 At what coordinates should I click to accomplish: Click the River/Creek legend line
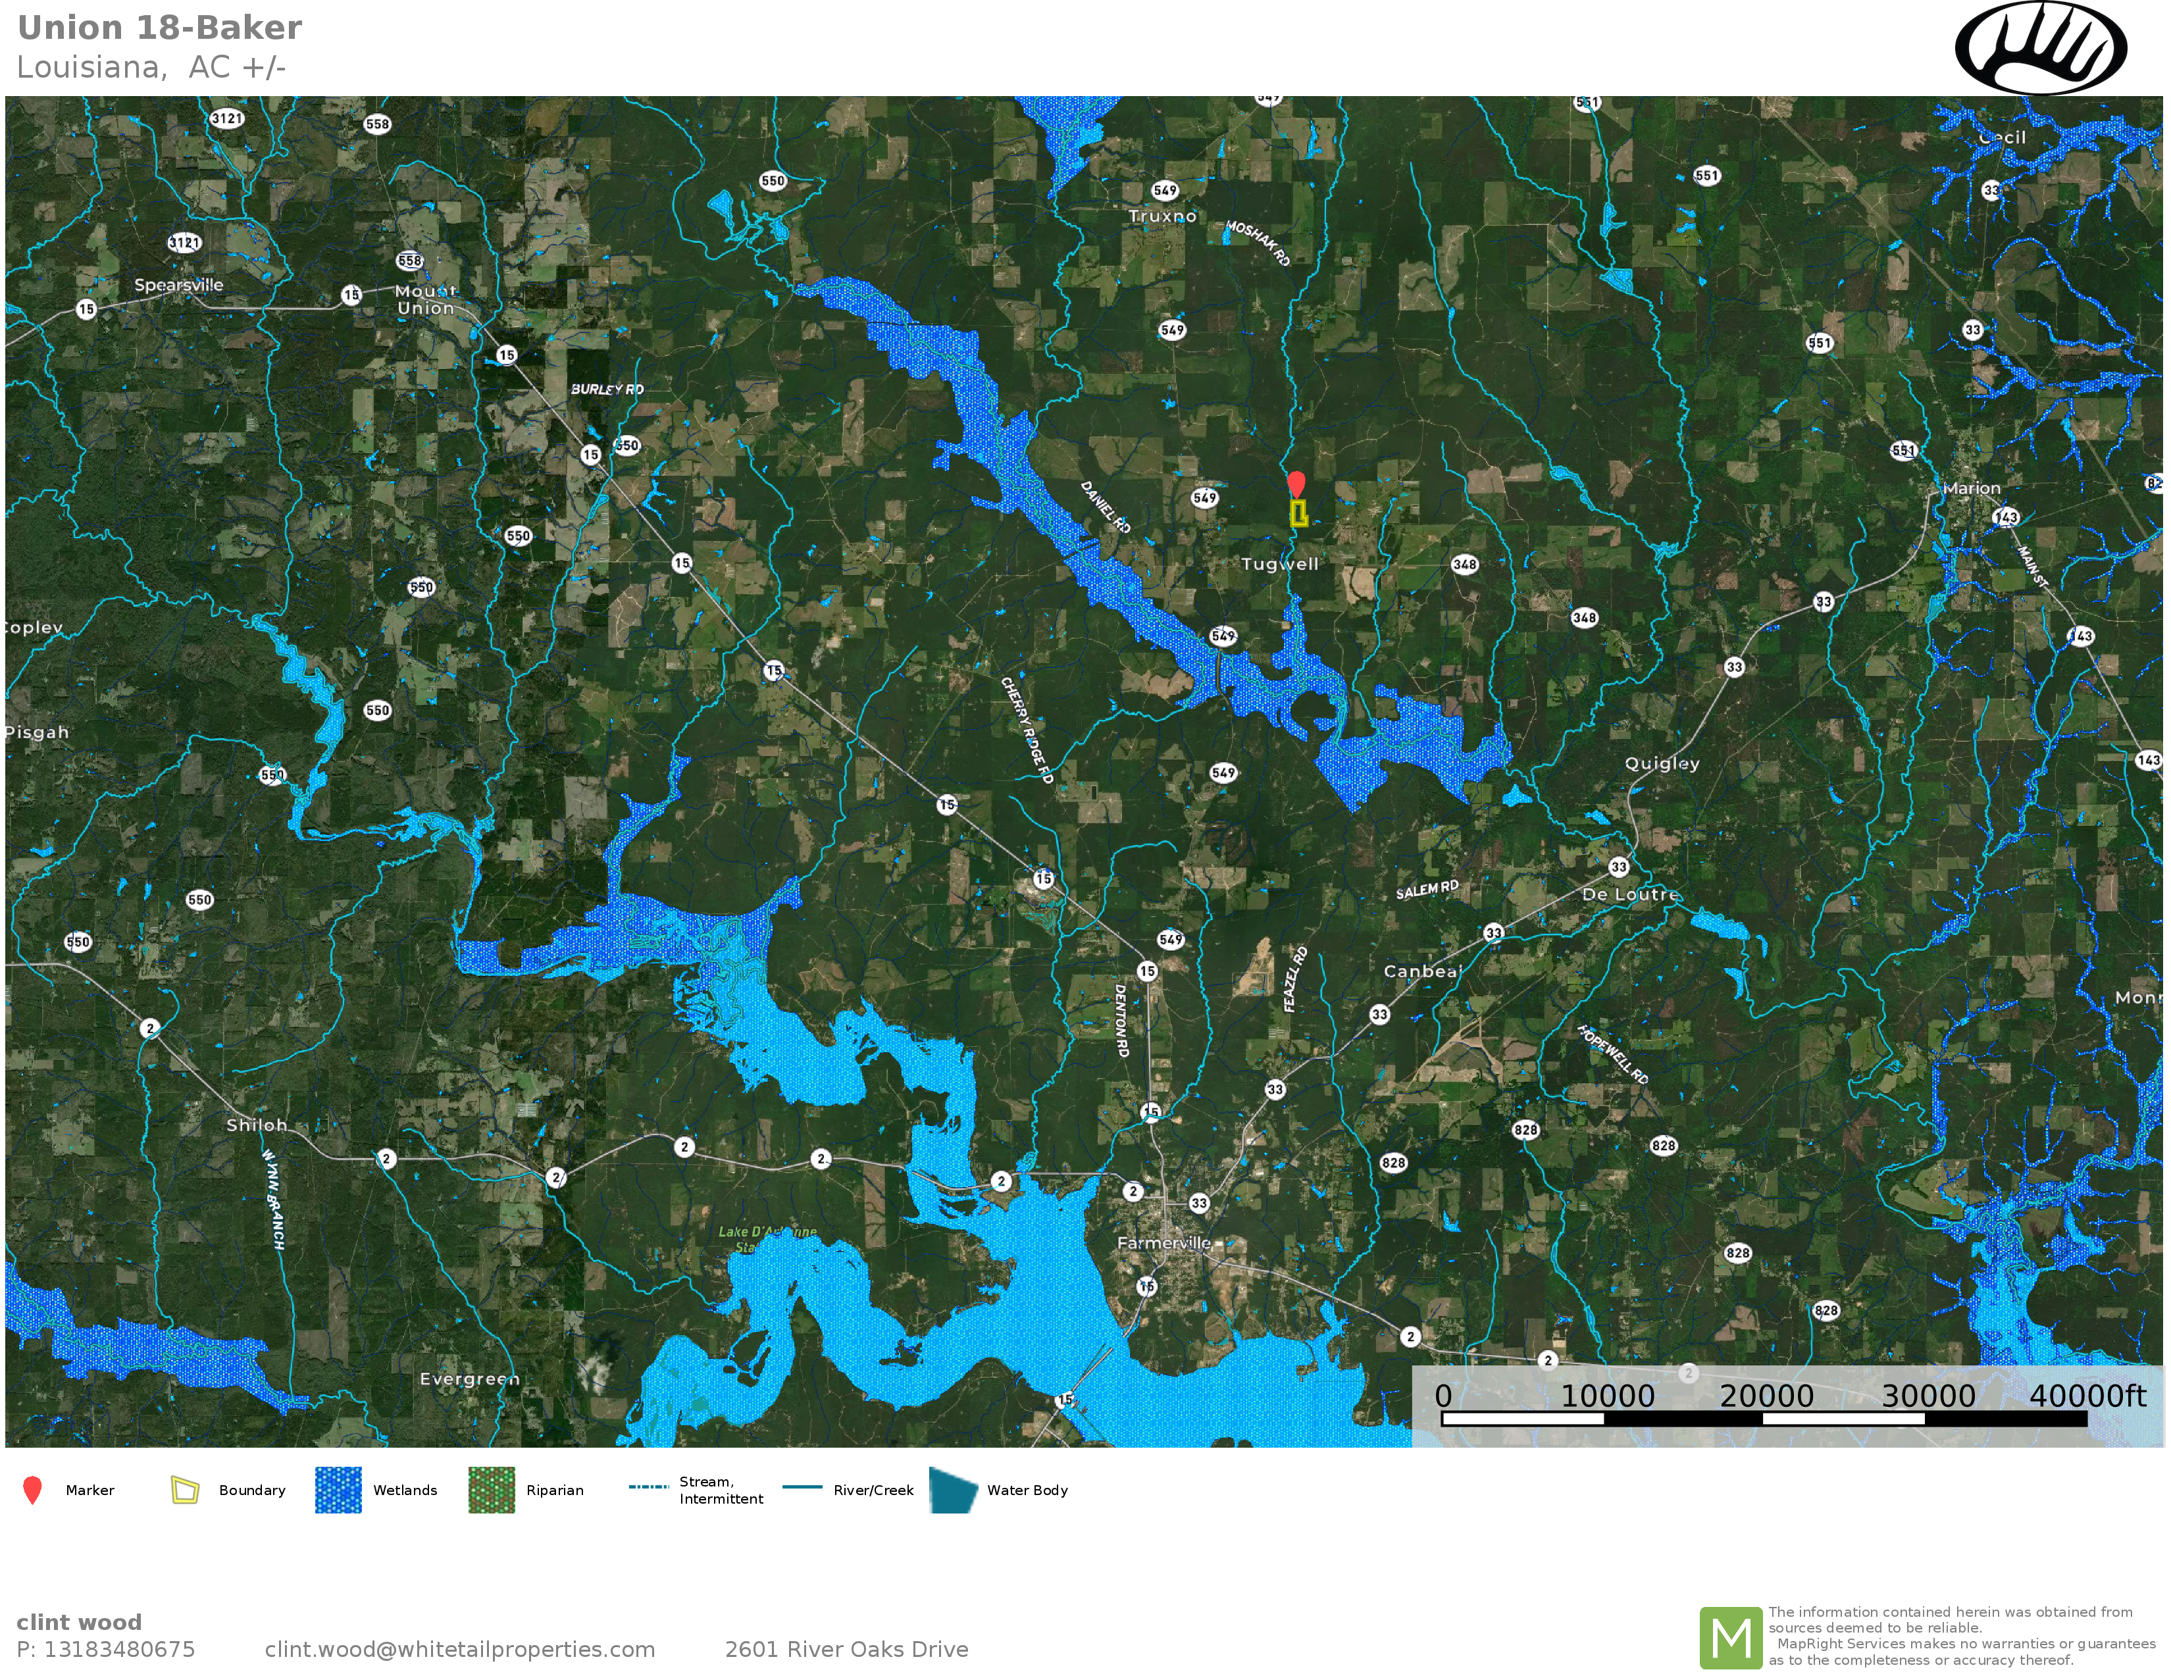pyautogui.click(x=802, y=1487)
